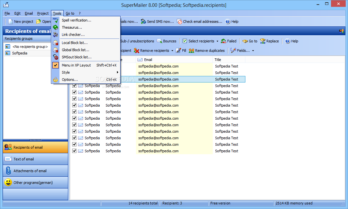
Task: Open the Email menu
Action: [x=29, y=13]
